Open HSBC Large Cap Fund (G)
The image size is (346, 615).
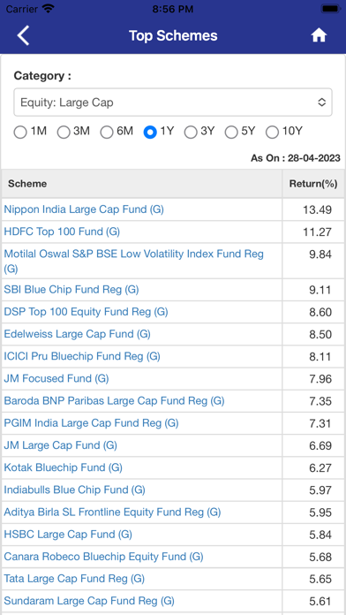tap(68, 535)
